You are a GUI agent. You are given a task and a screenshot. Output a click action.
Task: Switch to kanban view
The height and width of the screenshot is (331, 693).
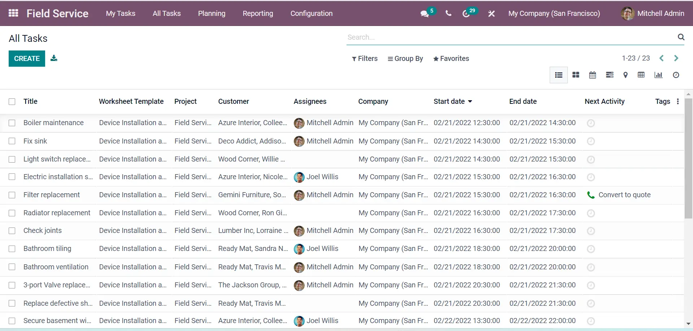576,75
